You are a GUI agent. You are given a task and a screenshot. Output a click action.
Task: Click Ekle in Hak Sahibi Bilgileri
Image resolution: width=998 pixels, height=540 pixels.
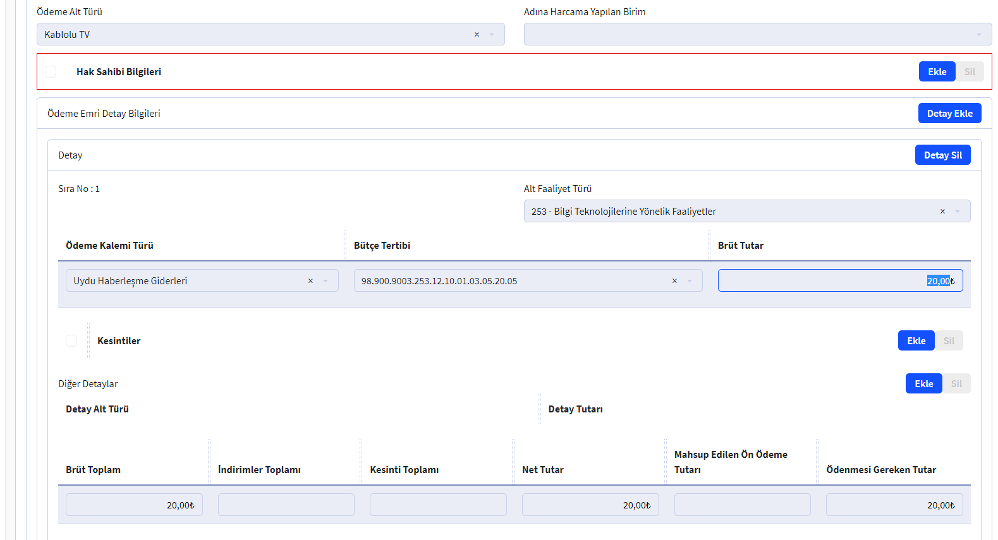coord(937,72)
